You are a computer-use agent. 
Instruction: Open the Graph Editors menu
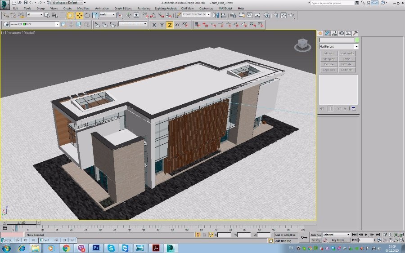pyautogui.click(x=123, y=8)
